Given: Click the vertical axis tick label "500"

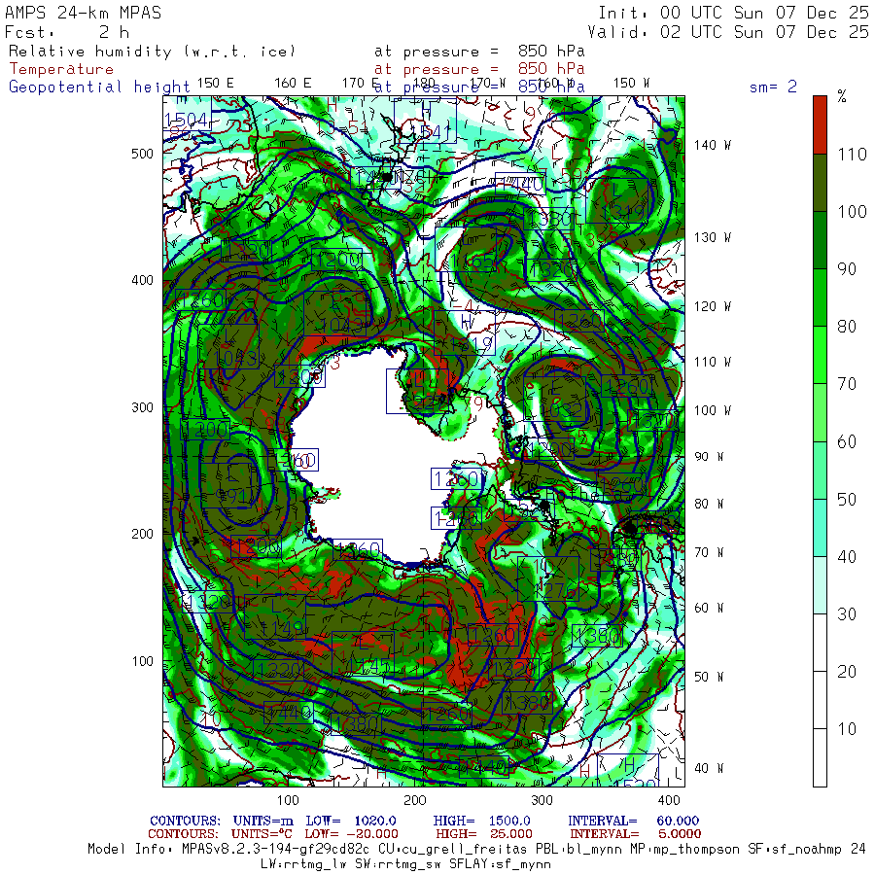Looking at the screenshot, I should [x=142, y=154].
